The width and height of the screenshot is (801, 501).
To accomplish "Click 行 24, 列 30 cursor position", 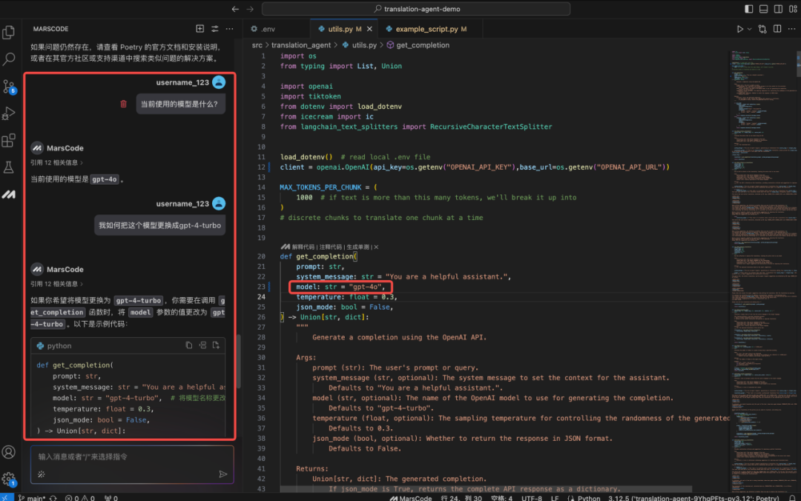I will coord(461,498).
